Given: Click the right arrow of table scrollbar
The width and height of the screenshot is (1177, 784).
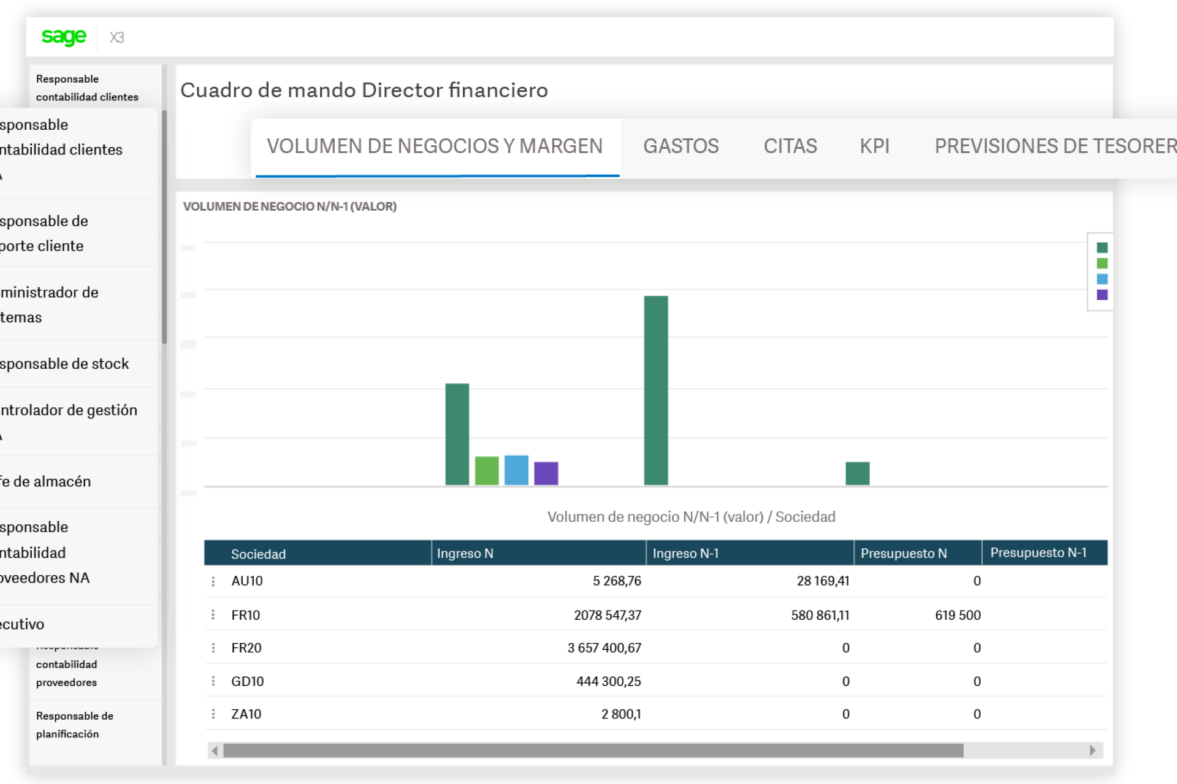Looking at the screenshot, I should [1092, 750].
